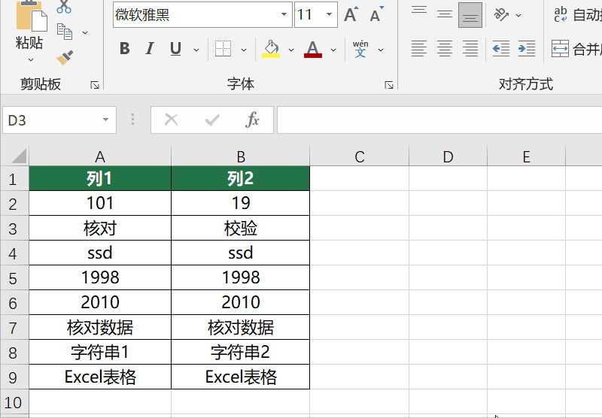Click the Increase Indent icon
This screenshot has height=418, width=602.
pos(526,49)
